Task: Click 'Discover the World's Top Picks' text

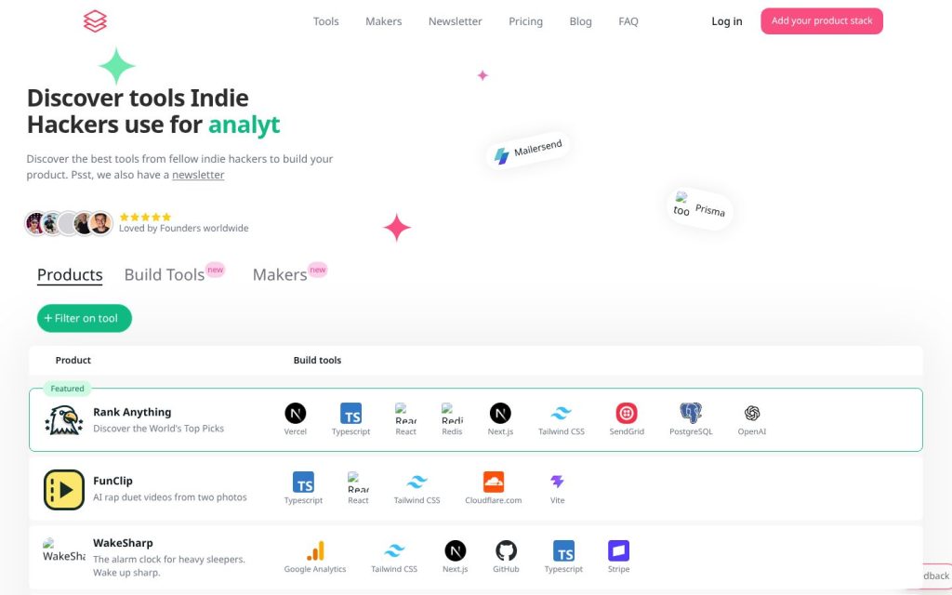Action: pyautogui.click(x=158, y=429)
